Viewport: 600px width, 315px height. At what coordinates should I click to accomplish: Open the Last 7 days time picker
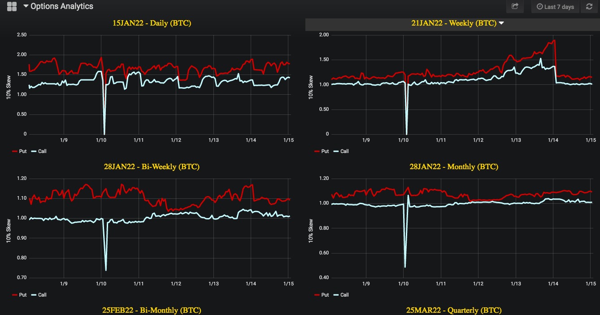(x=555, y=7)
